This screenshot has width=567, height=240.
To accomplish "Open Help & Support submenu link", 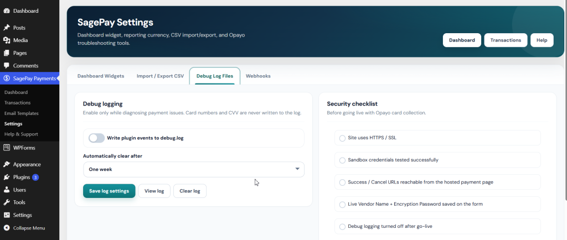I will point(21,134).
